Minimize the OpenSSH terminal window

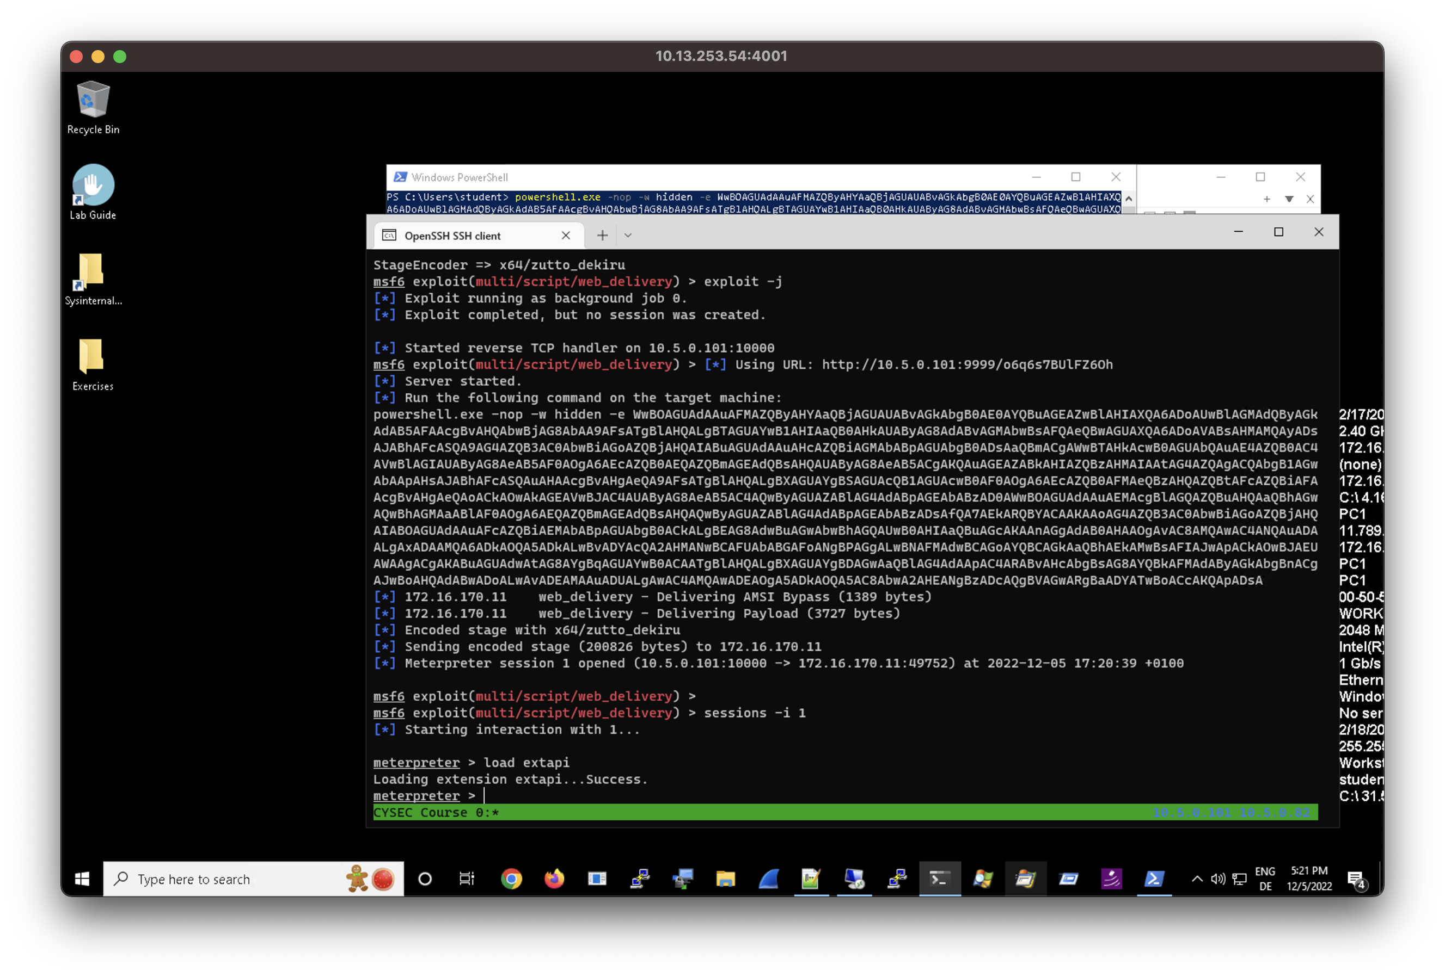click(1238, 232)
